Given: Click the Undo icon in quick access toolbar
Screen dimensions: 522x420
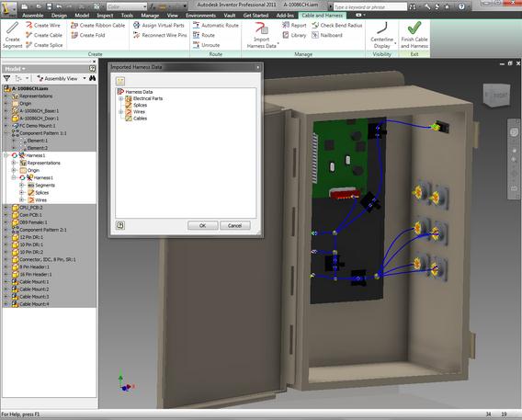Looking at the screenshot, I should tap(59, 6).
